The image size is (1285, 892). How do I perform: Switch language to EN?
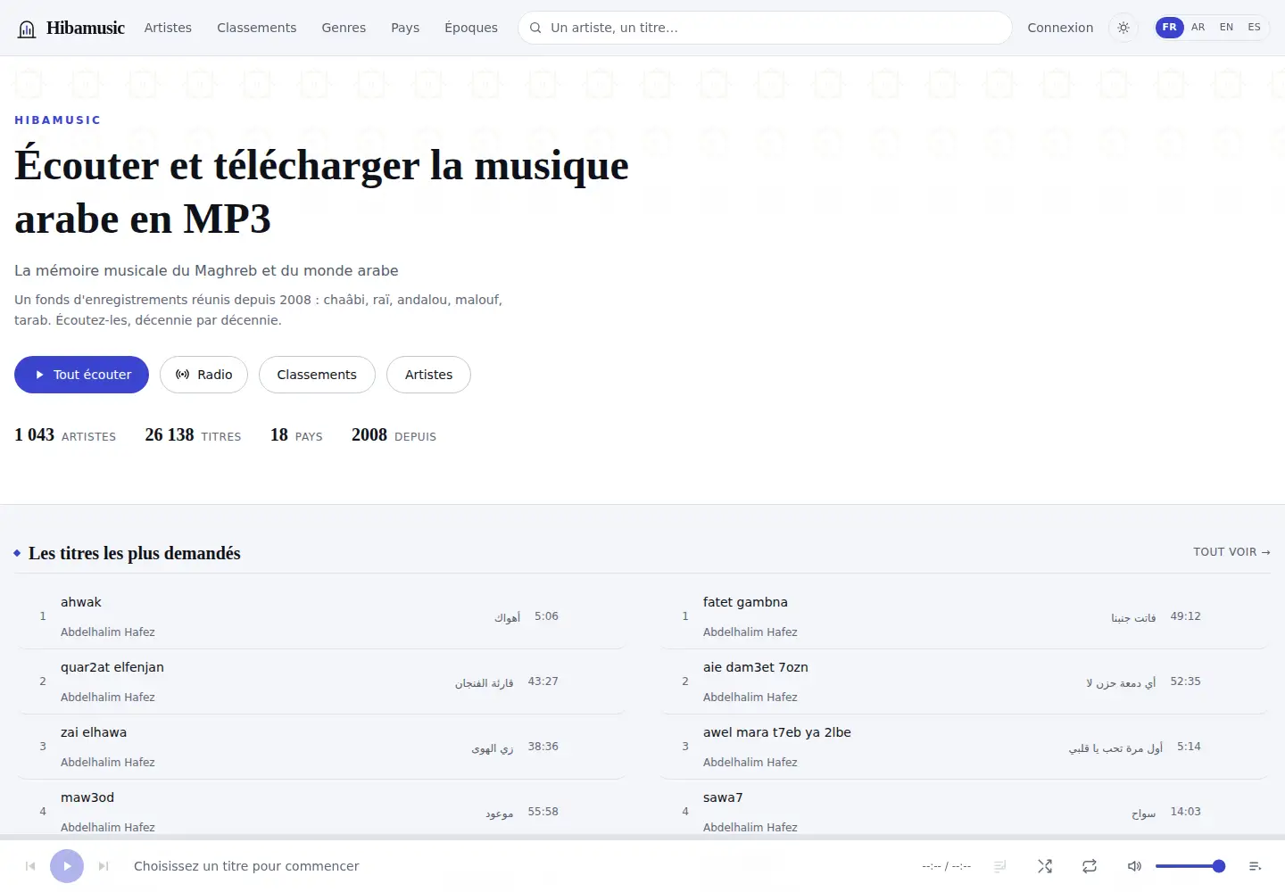click(1227, 28)
